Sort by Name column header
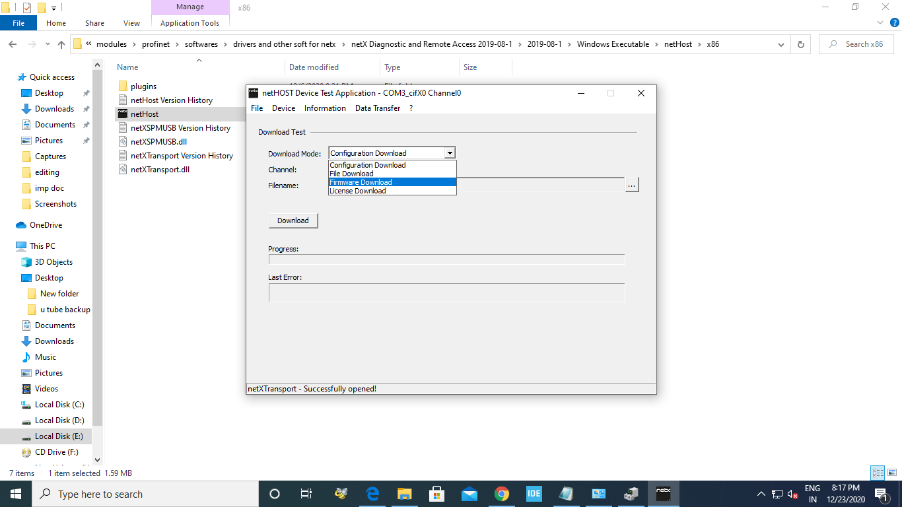This screenshot has width=902, height=507. (x=127, y=67)
